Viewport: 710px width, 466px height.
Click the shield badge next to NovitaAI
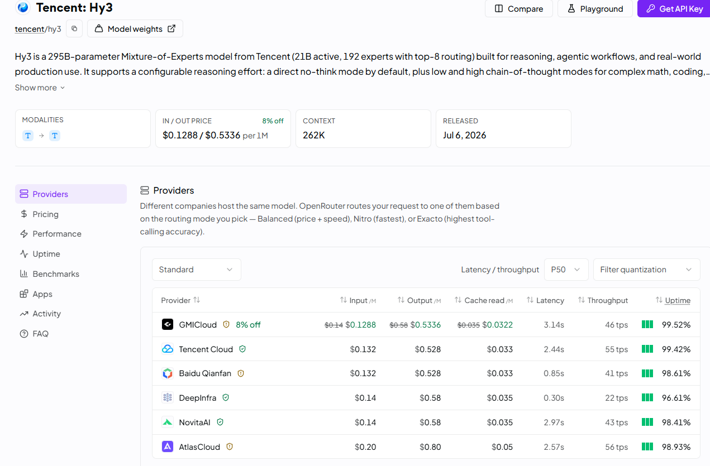coord(220,422)
